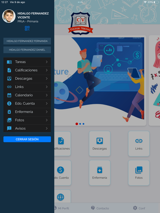
Task: Tap the Descargas download icon in the side menu
Action: coord(9,78)
